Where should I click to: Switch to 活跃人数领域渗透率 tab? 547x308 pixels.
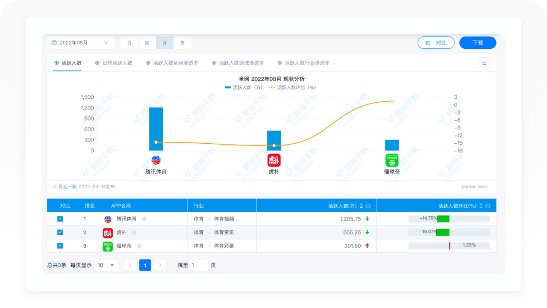point(238,63)
